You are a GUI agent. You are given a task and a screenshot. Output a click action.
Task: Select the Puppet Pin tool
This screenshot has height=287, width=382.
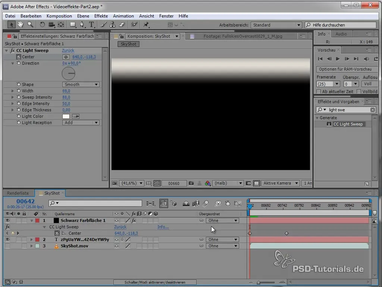pyautogui.click(x=146, y=25)
